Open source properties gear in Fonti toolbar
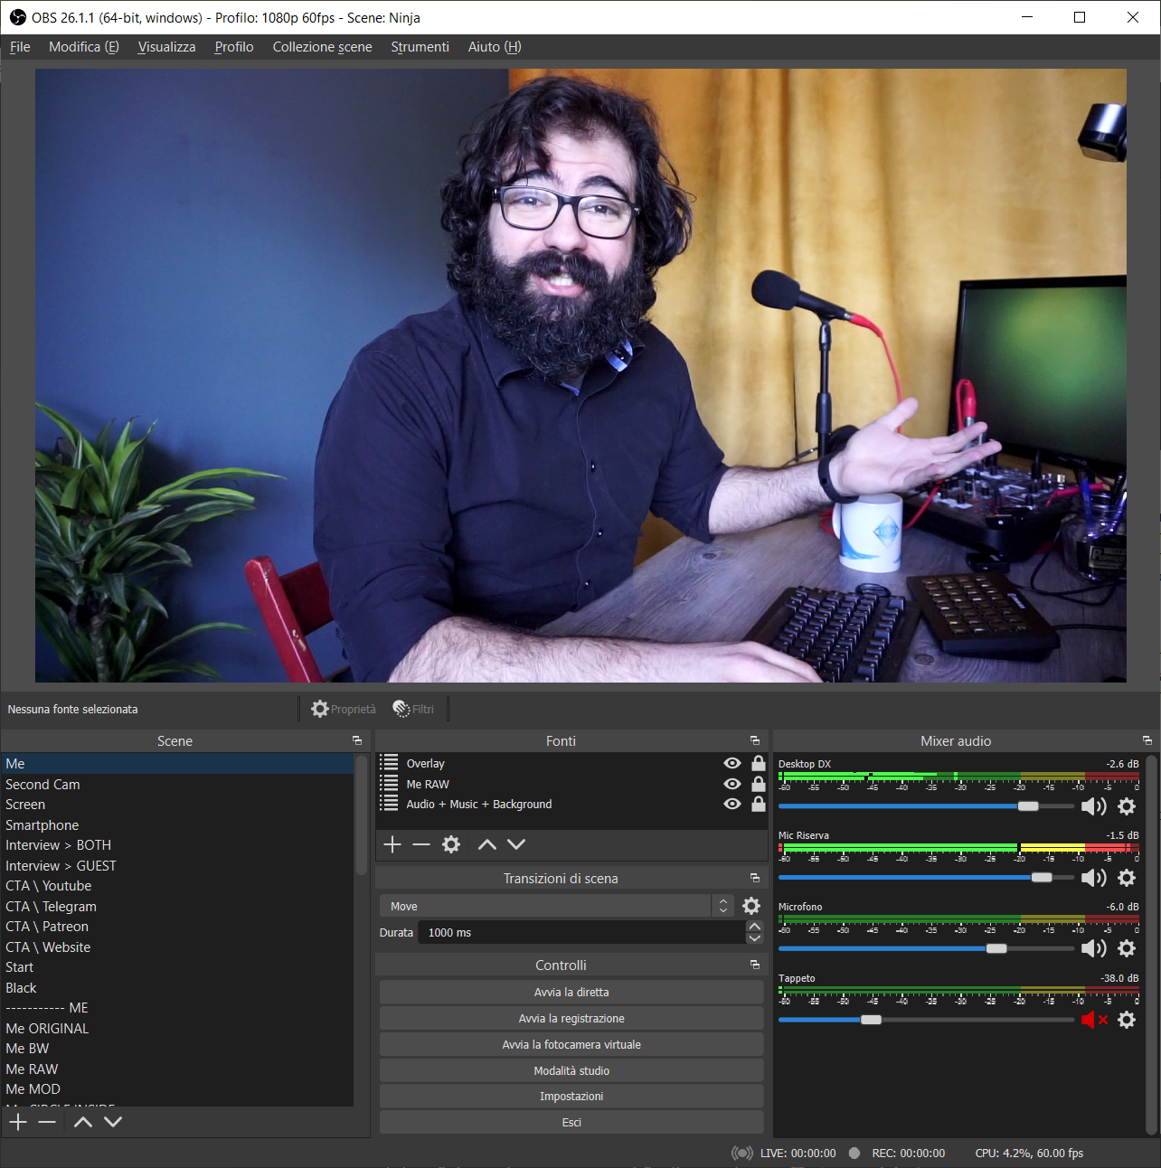 [451, 844]
